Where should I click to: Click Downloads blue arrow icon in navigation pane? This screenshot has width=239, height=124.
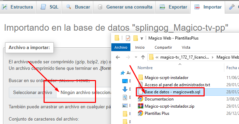(125, 89)
